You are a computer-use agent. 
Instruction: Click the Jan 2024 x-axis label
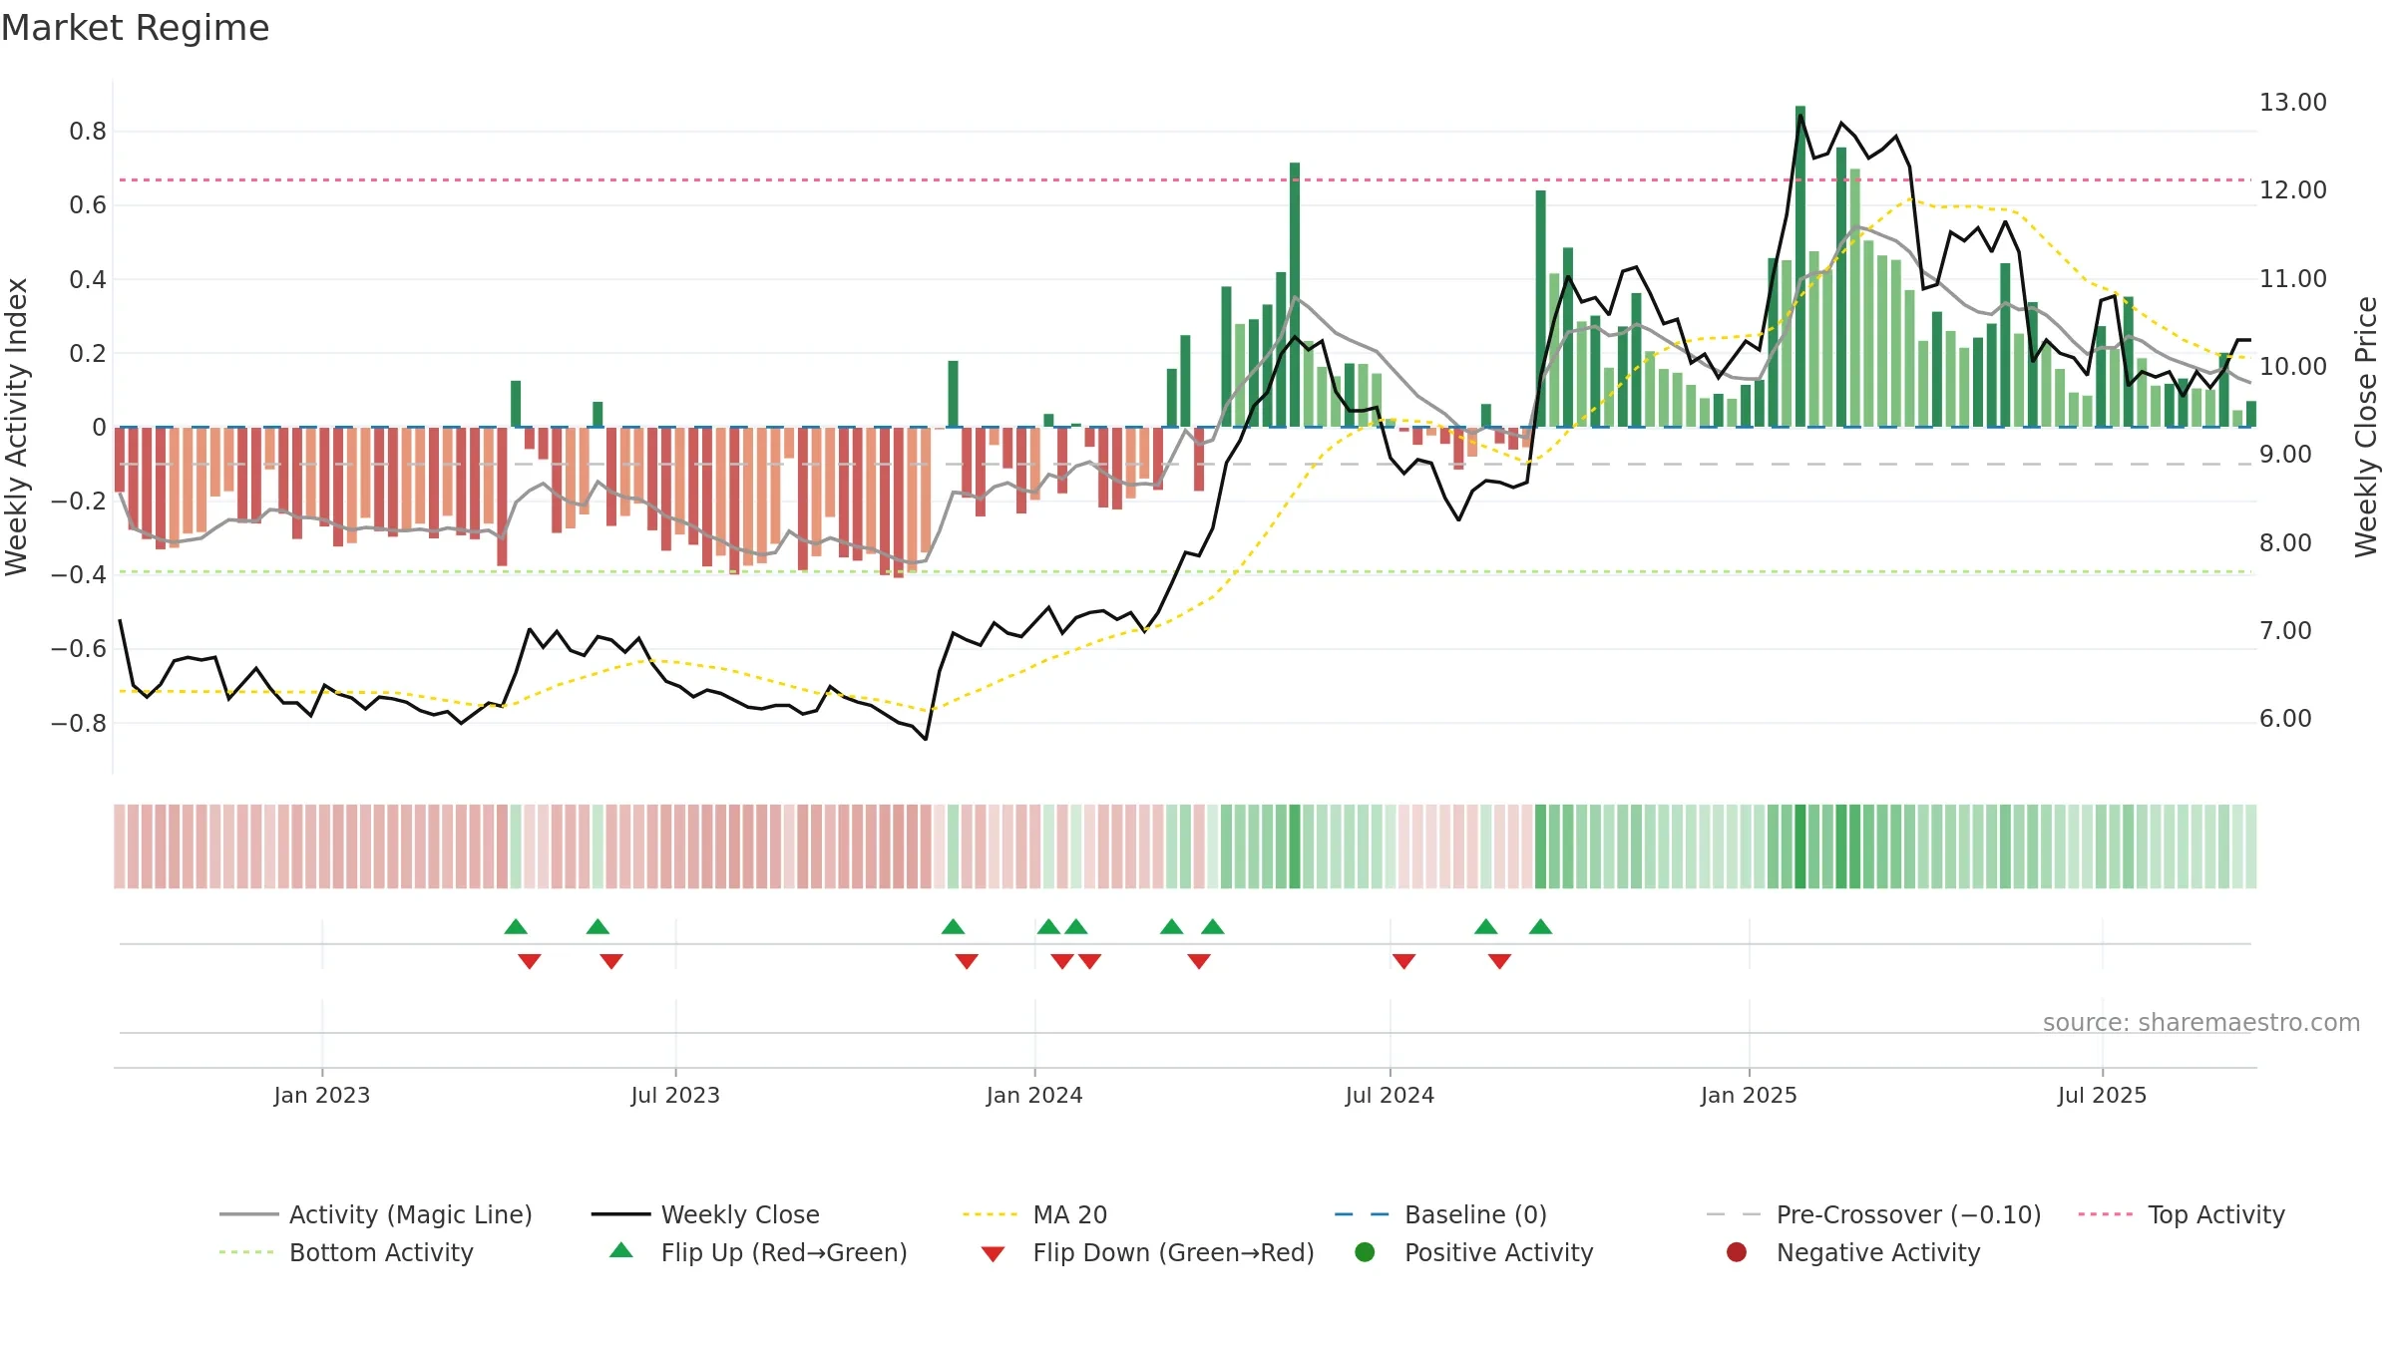click(1034, 1095)
